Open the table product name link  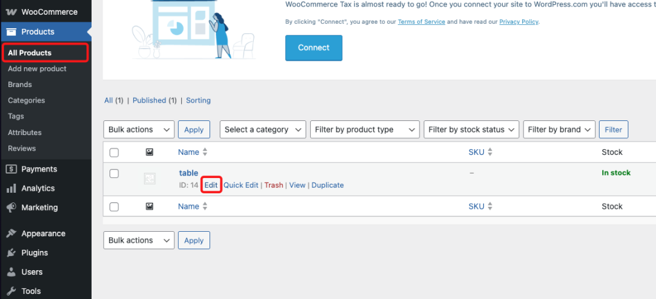[x=189, y=173]
